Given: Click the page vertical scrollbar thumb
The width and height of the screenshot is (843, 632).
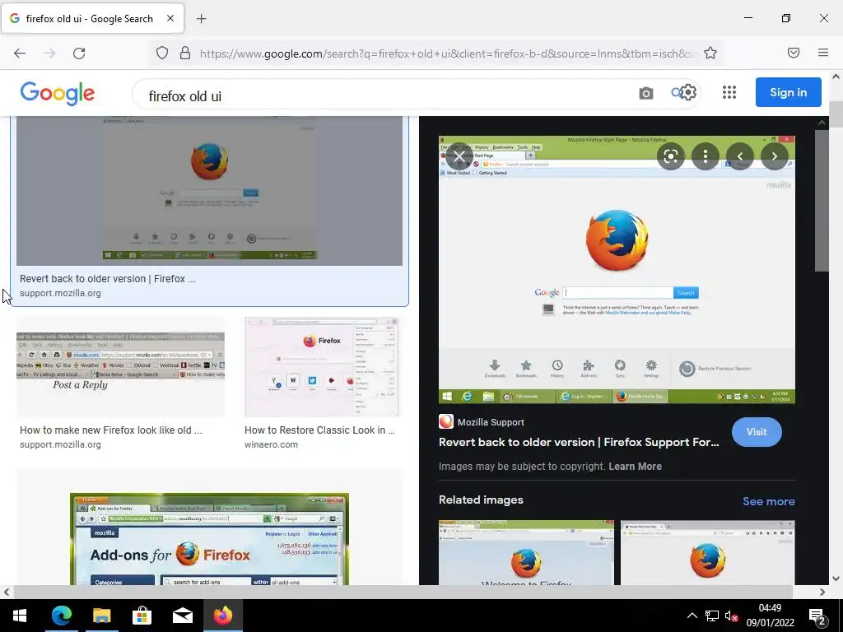Looking at the screenshot, I should click(836, 114).
